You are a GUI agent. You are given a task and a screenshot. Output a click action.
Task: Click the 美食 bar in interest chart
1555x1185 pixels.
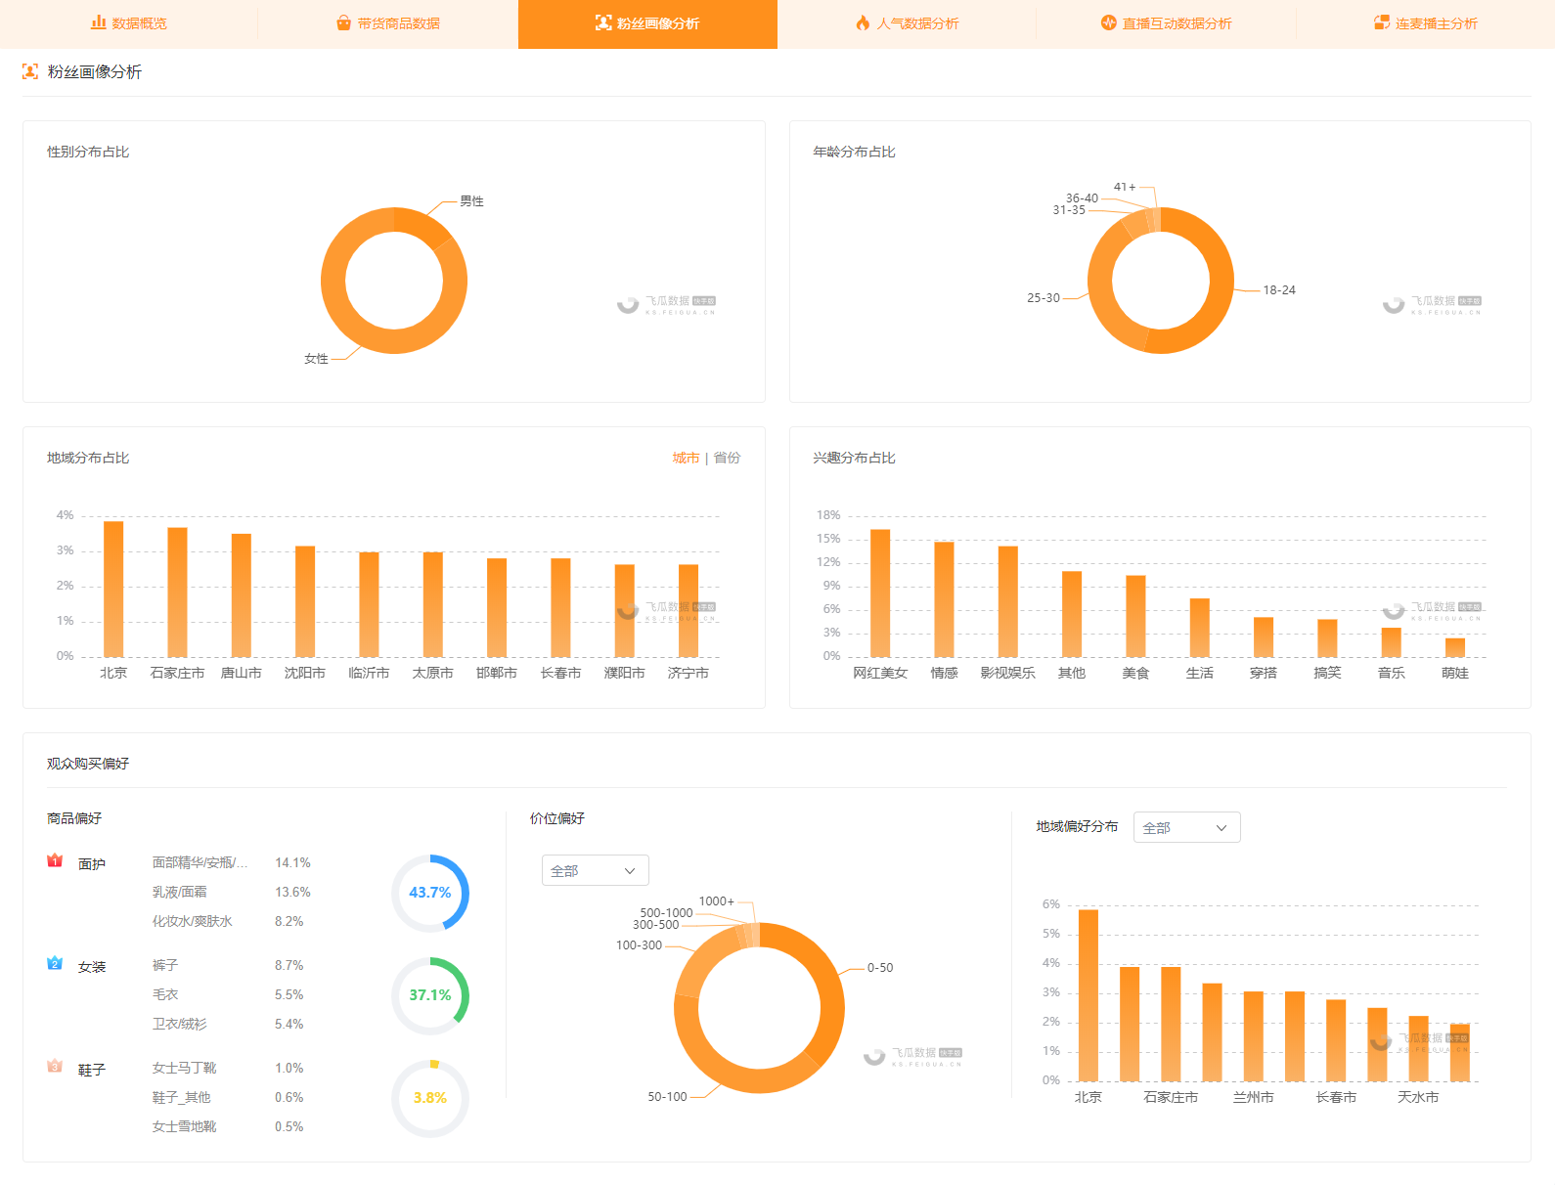[x=1135, y=616]
